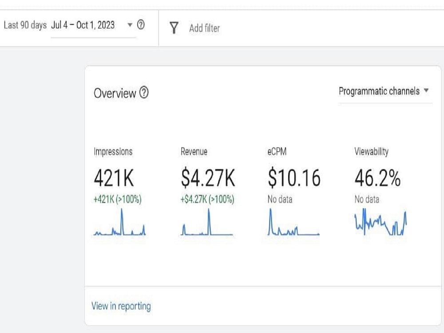Click the Viewability 46.2% value
The width and height of the screenshot is (444, 333).
pyautogui.click(x=377, y=178)
